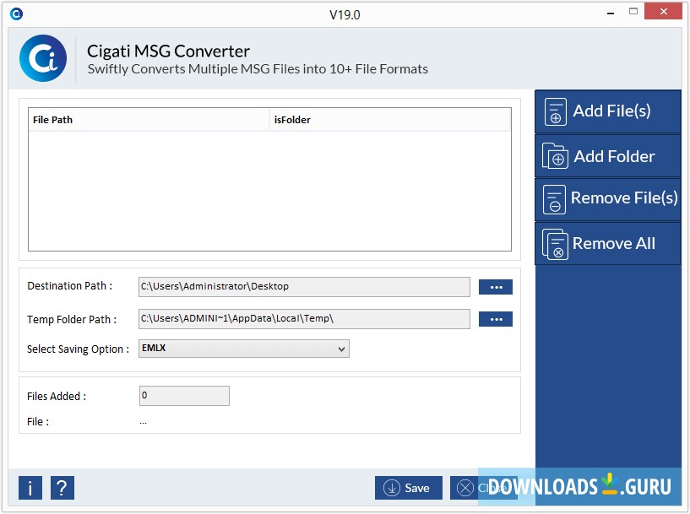The width and height of the screenshot is (690, 514).
Task: Browse for a Temp Folder Path
Action: [x=496, y=319]
